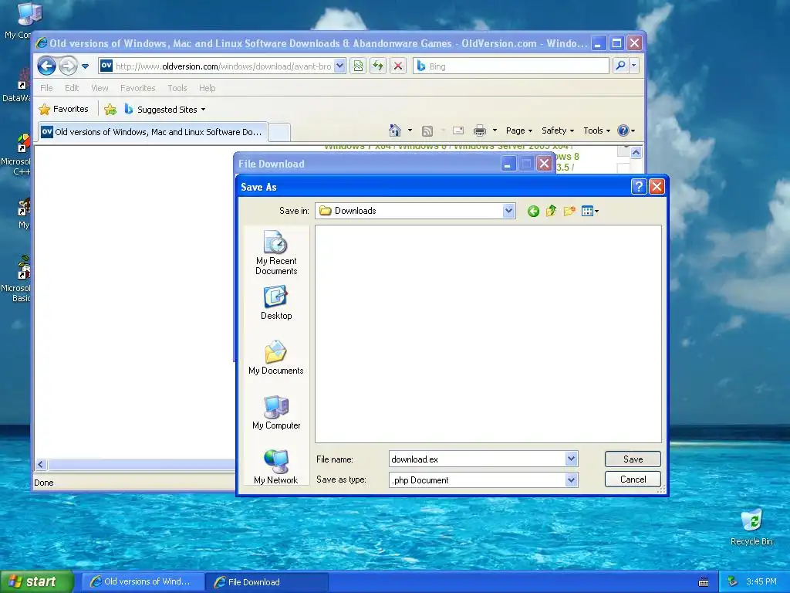Open the File menu in Internet Explorer
790x593 pixels.
[46, 88]
